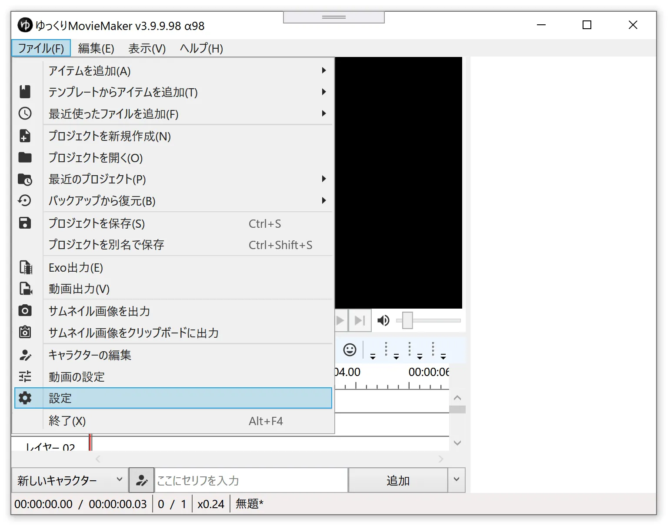
Task: Step to the next frame button
Action: point(360,321)
